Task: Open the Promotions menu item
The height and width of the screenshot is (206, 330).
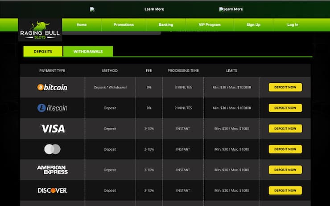Action: [x=124, y=25]
